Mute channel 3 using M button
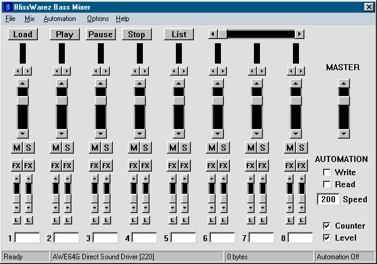 pos(95,148)
